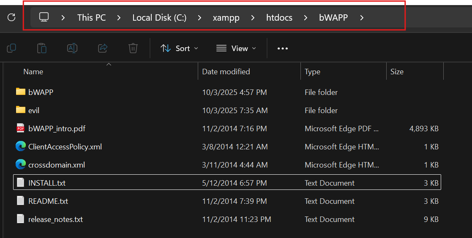Select the bWAPP_intro.pdf file icon
Viewport: 472px width, 238px height.
[x=20, y=128]
